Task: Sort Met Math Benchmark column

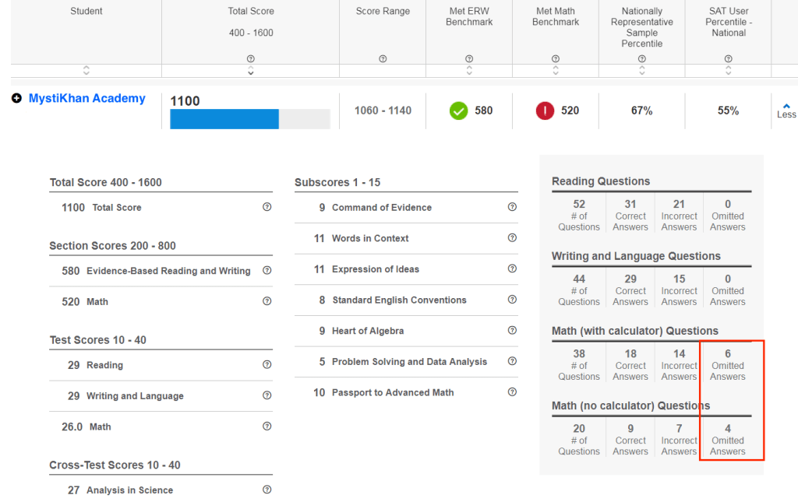Action: 556,71
